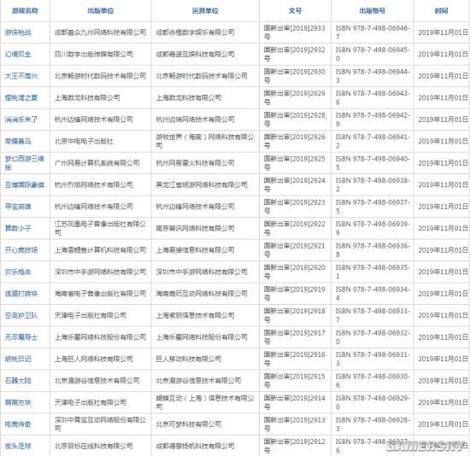Select publisher 四川数字出版传媒有限公司
Screen dimensions: 470x456
pos(93,55)
